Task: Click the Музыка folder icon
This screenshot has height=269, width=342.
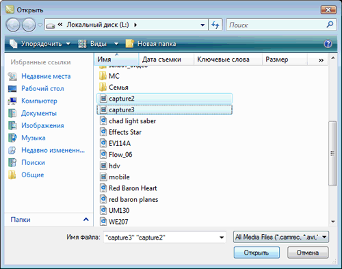Action: (x=12, y=138)
